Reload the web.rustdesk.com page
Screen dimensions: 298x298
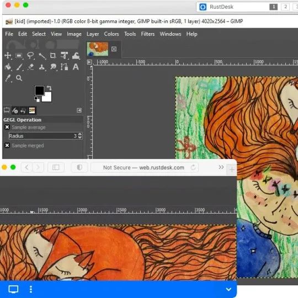click(193, 167)
